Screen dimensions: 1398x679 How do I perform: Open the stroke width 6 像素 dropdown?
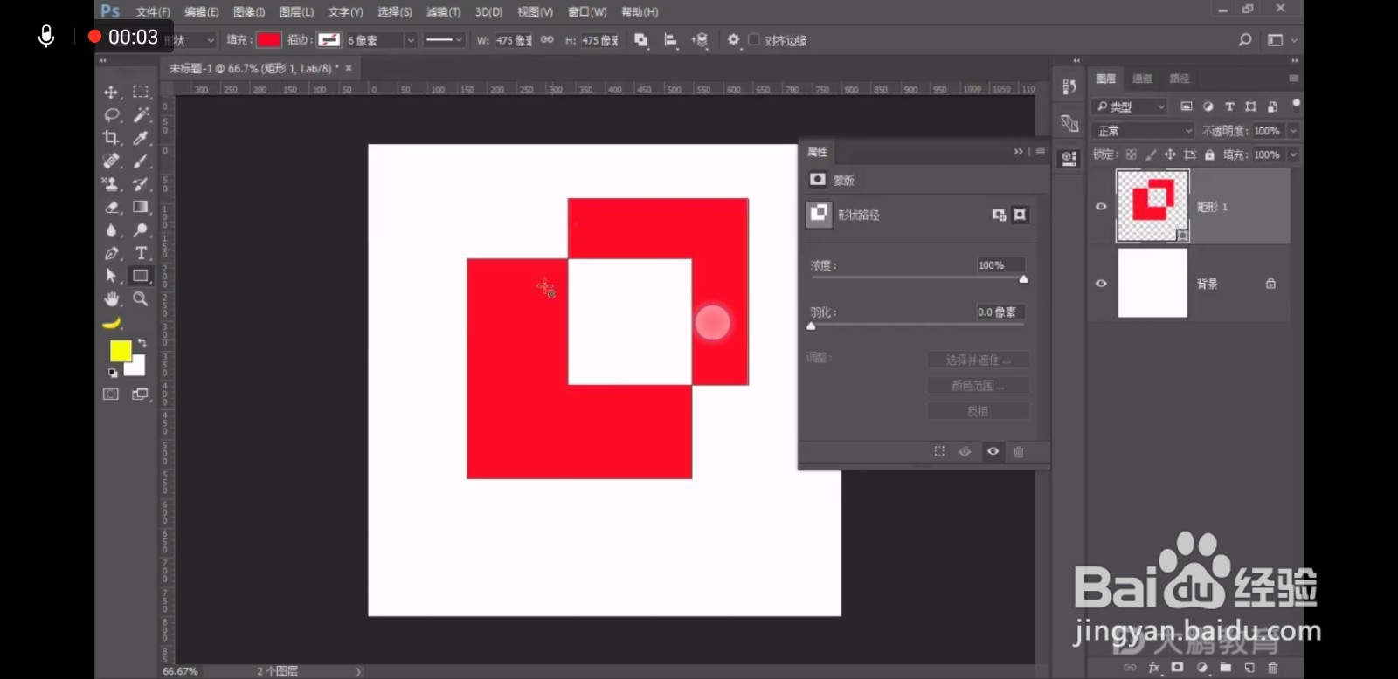[x=410, y=40]
